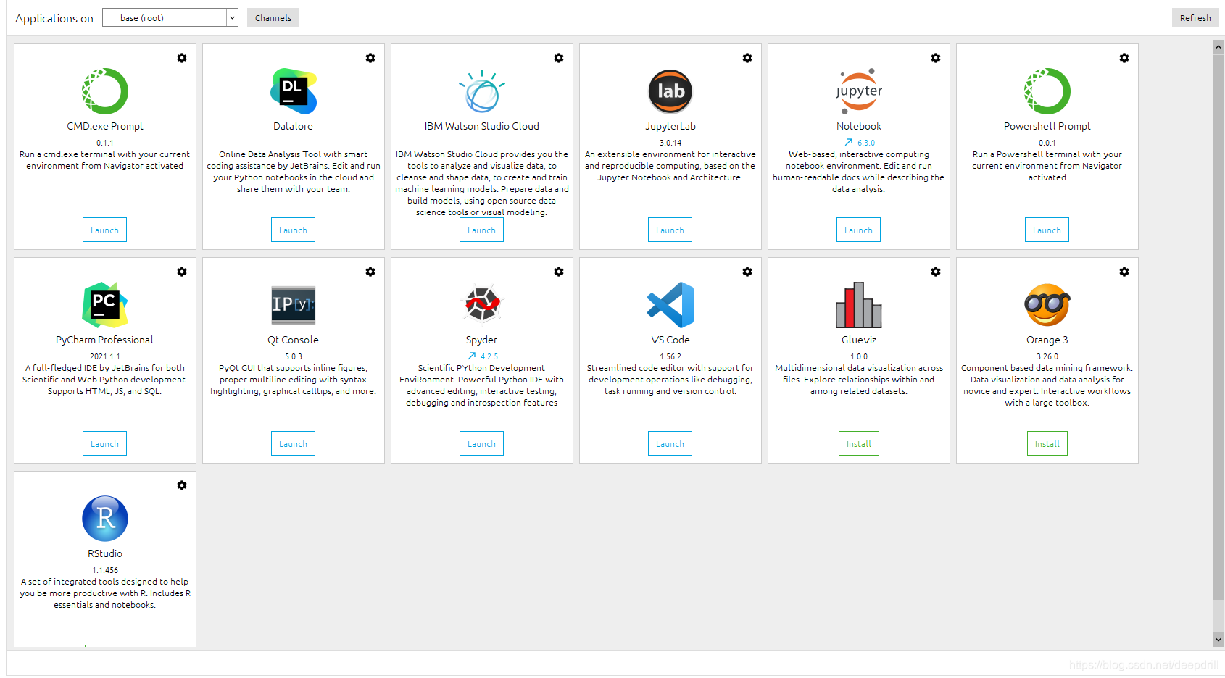1225x678 pixels.
Task: Click the Refresh button
Action: pos(1195,17)
